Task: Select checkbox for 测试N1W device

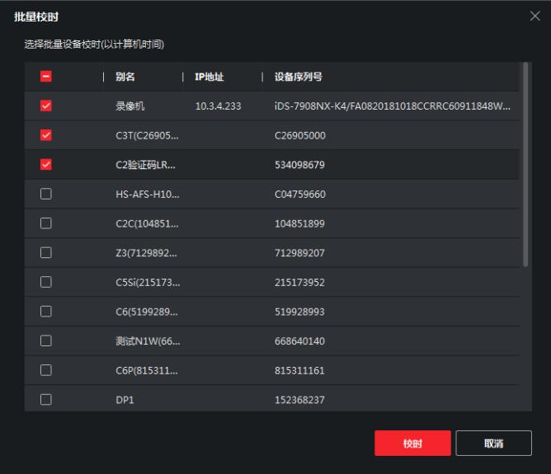Action: pos(45,340)
